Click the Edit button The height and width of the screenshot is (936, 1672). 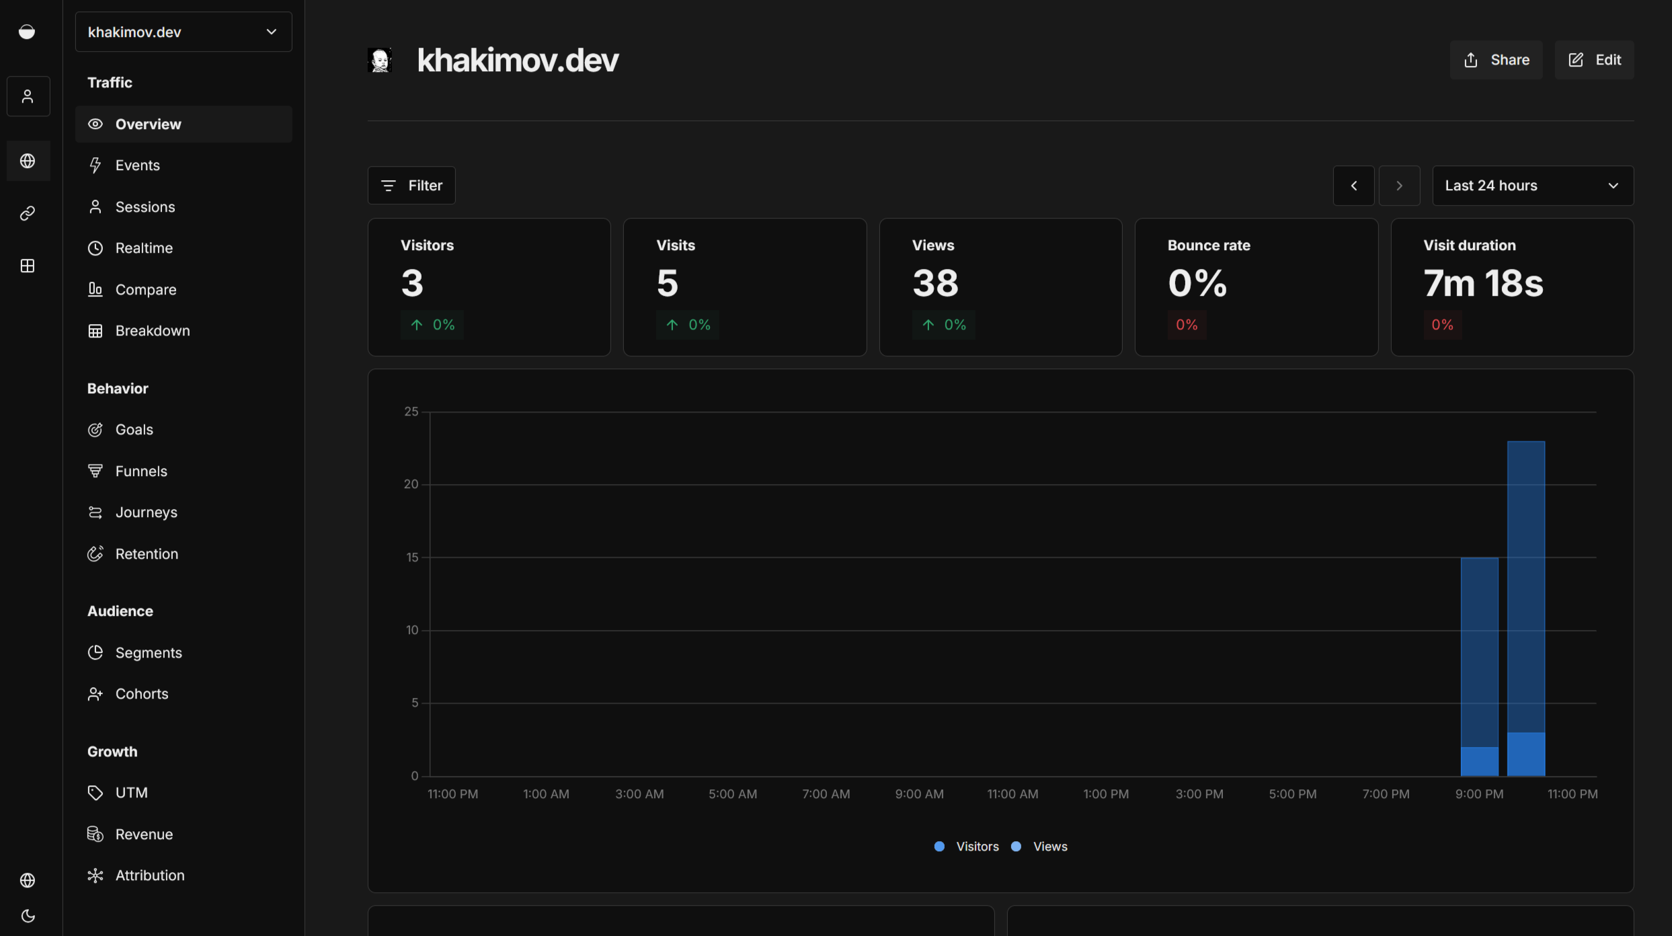click(1593, 60)
